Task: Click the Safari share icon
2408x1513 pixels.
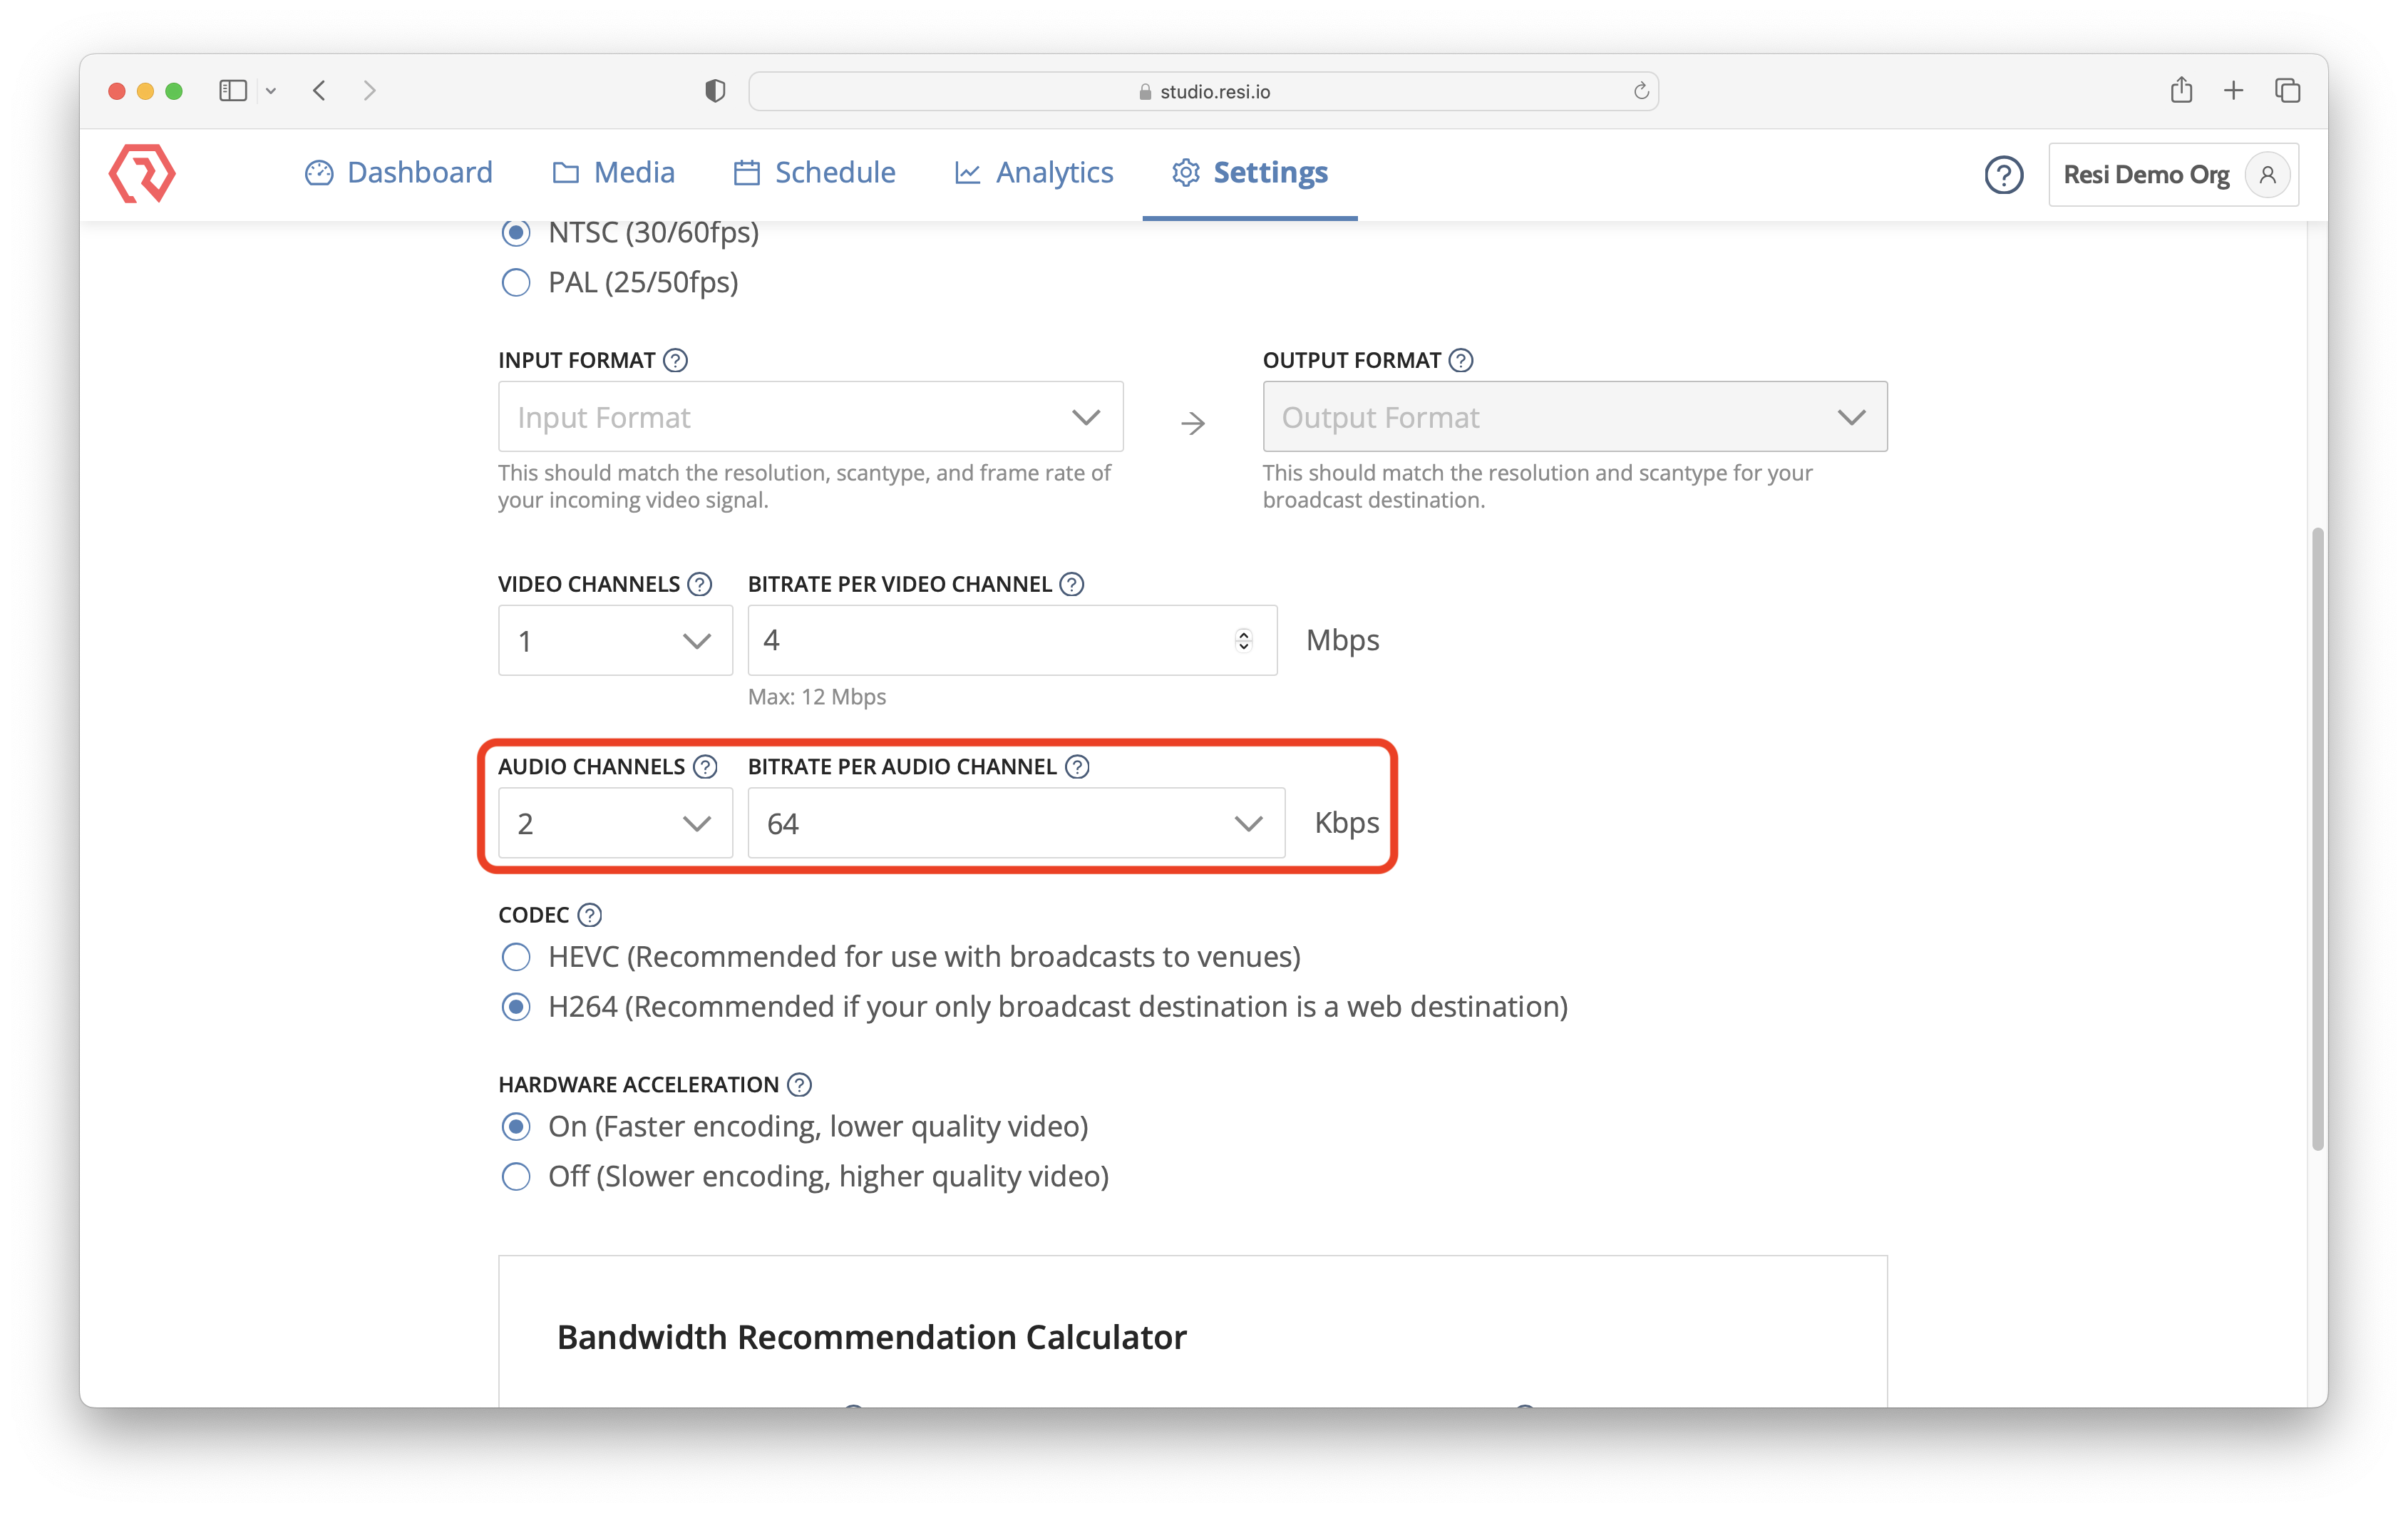Action: pos(2181,91)
